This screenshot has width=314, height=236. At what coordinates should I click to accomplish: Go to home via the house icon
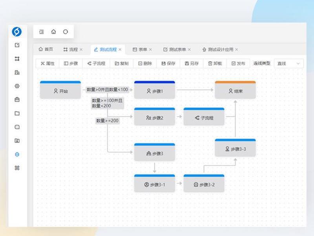point(53,32)
